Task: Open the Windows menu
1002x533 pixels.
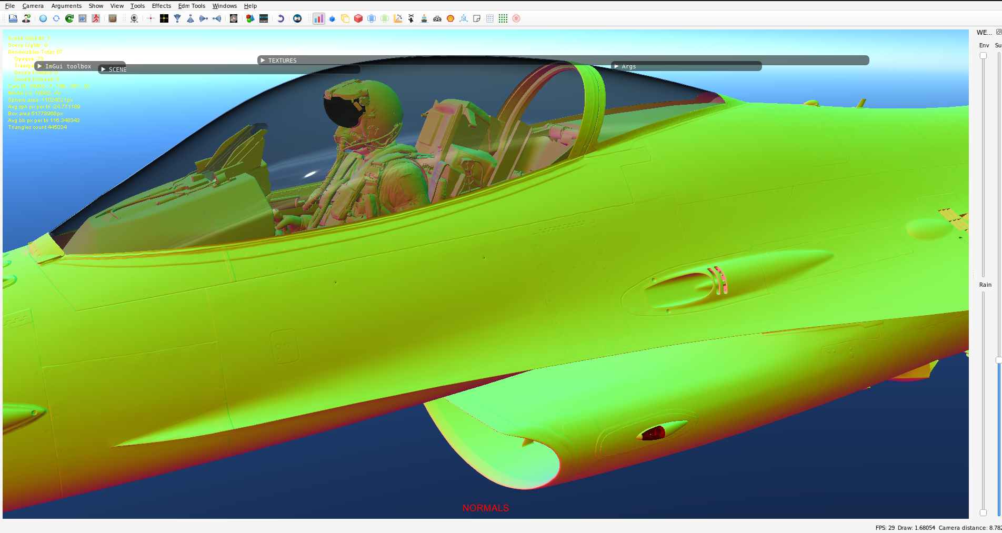Action: (x=225, y=6)
